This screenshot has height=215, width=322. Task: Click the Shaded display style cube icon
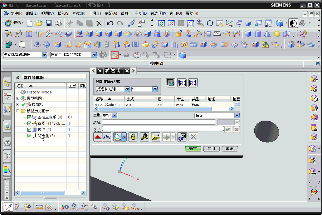coord(280,23)
